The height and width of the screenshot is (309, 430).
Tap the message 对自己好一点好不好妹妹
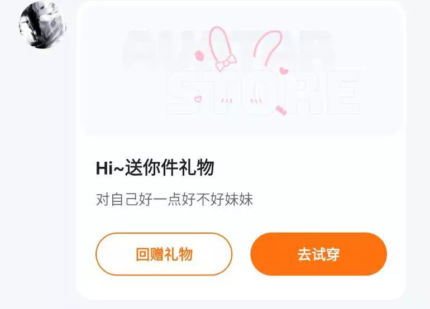click(x=174, y=199)
